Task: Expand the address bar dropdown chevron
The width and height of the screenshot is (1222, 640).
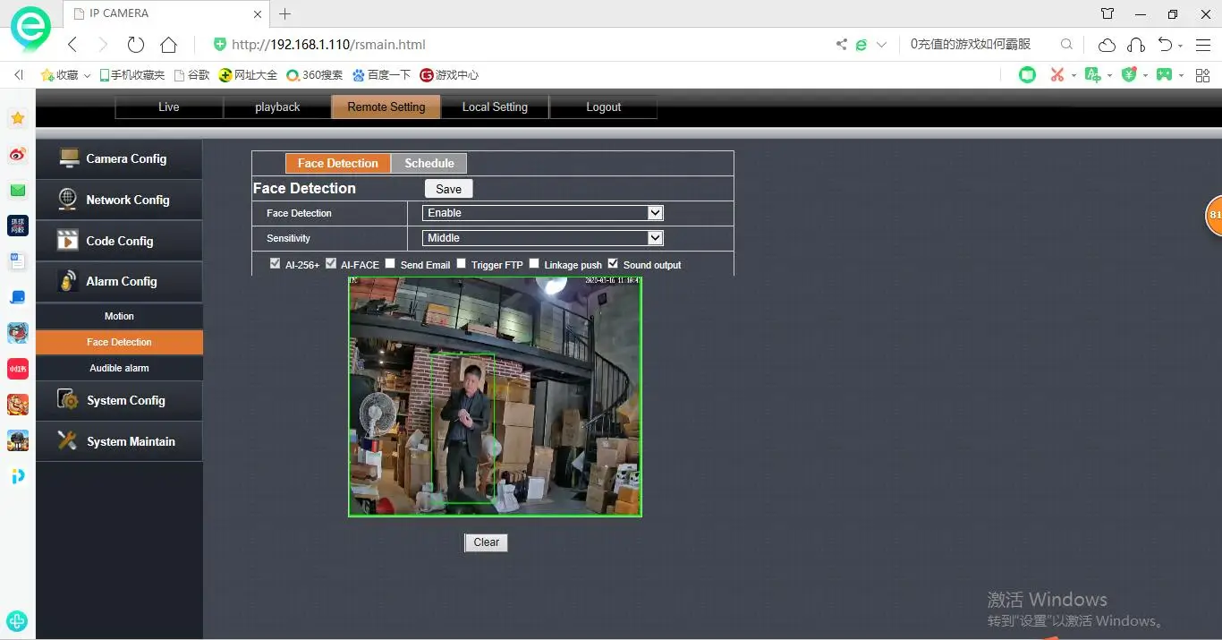Action: pyautogui.click(x=882, y=44)
